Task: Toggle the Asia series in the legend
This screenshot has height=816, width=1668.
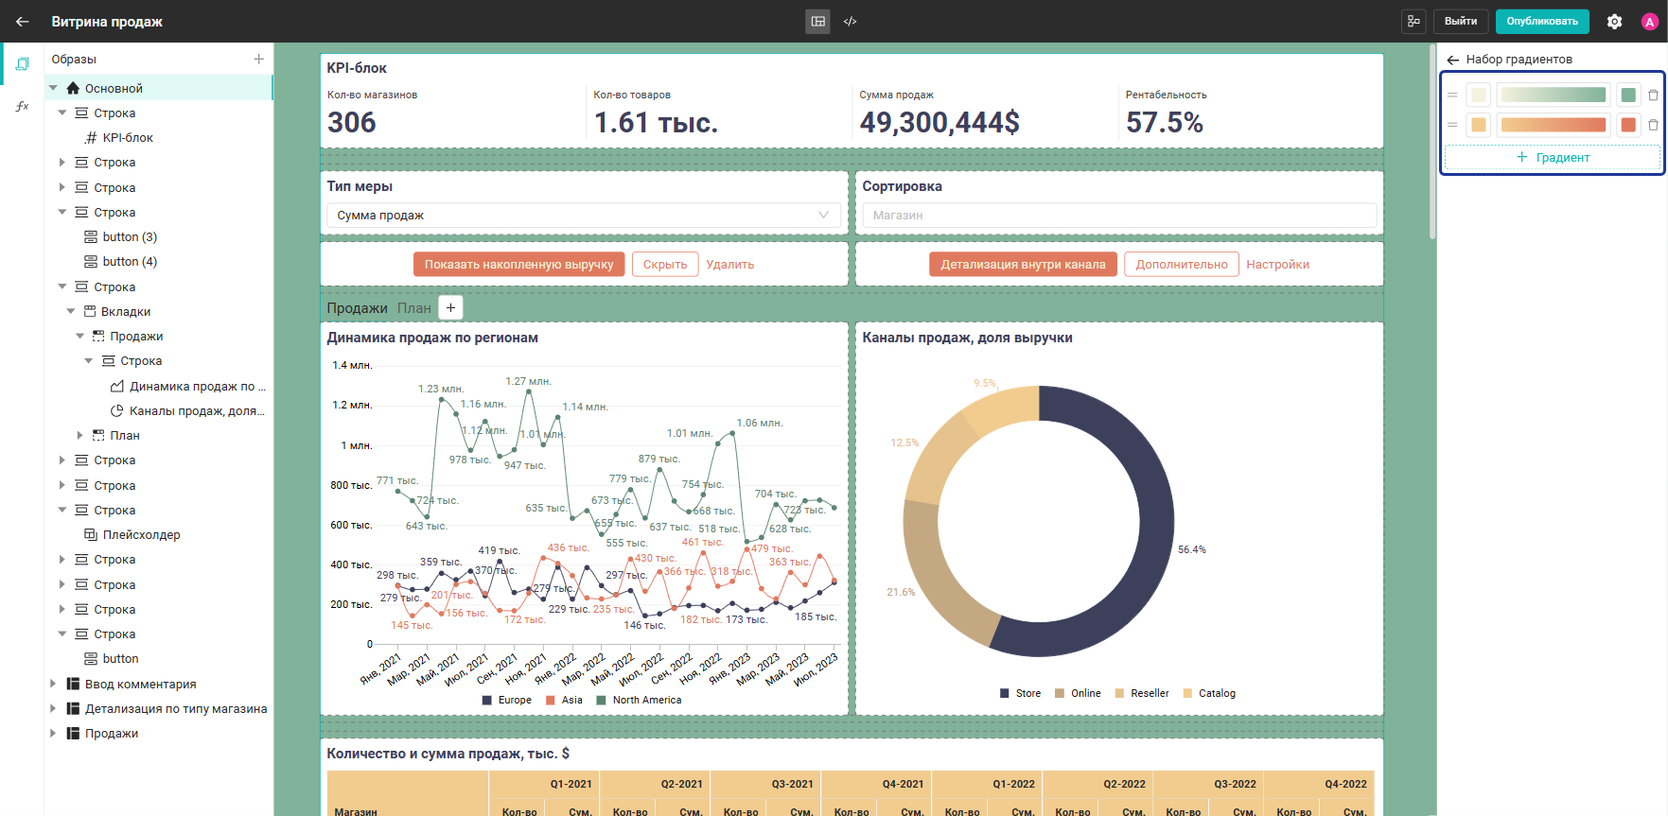Action: [x=564, y=700]
